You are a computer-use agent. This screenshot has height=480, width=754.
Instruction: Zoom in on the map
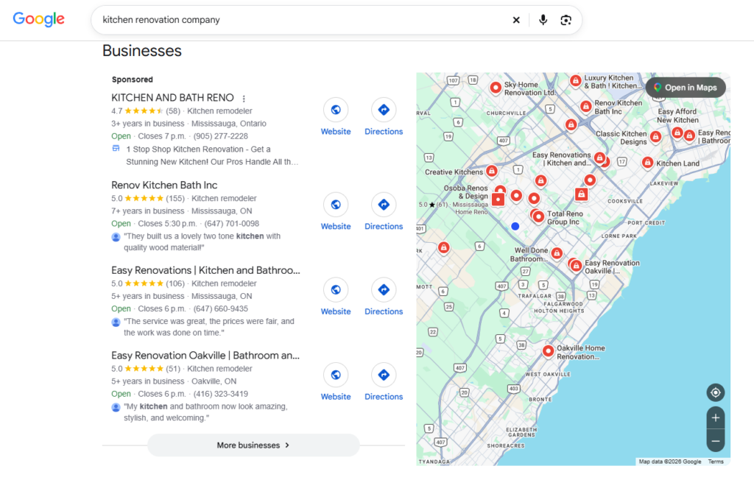point(716,418)
